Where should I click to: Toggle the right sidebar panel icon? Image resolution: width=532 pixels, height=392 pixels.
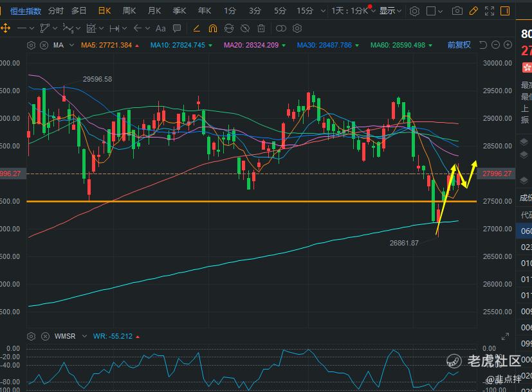pos(504,11)
